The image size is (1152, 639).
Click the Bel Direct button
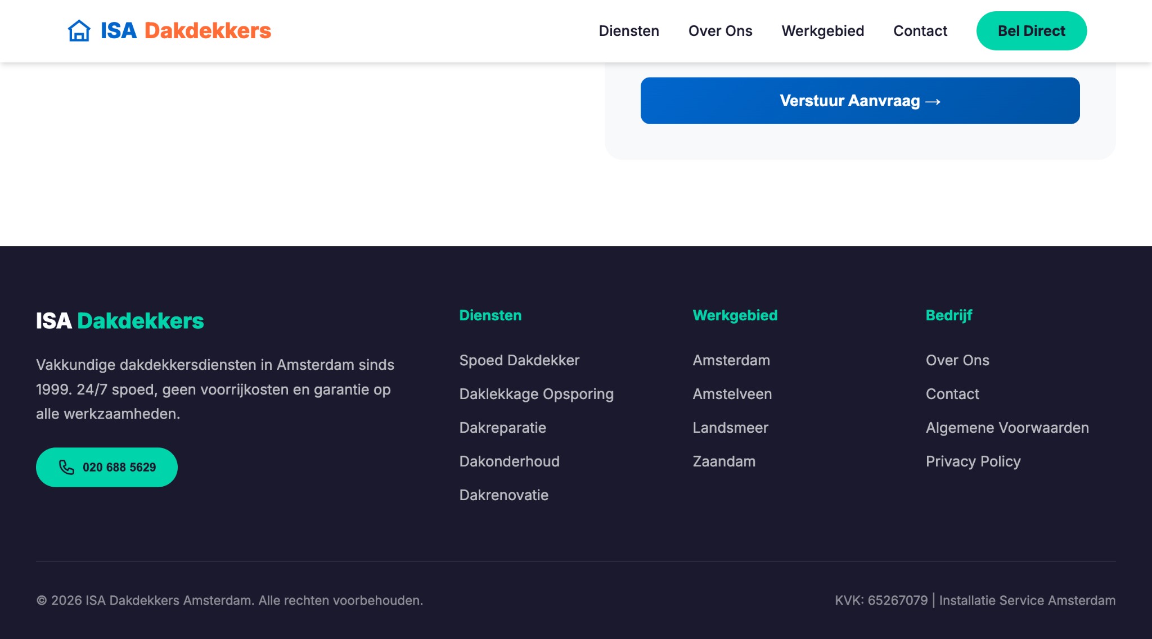click(1032, 31)
